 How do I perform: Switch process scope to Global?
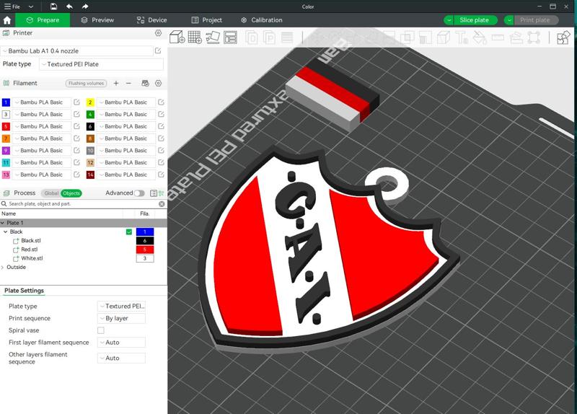tap(51, 193)
